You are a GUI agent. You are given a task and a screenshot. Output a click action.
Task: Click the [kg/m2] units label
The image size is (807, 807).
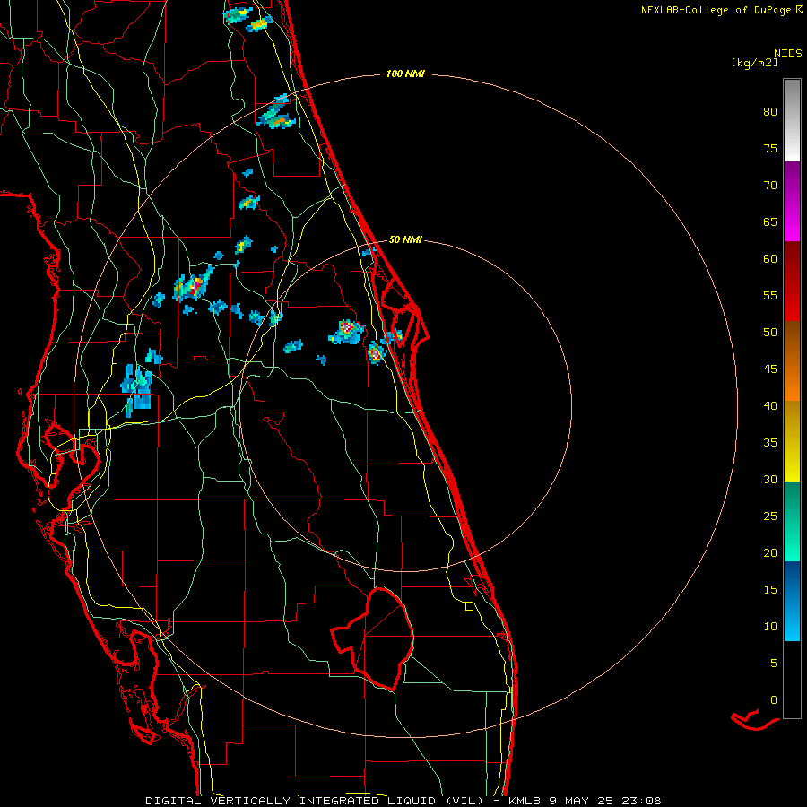point(754,63)
